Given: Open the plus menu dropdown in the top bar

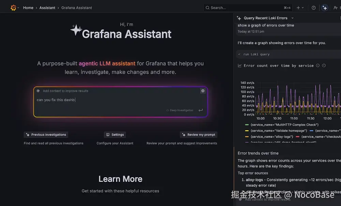Looking at the screenshot, I should pos(299,8).
